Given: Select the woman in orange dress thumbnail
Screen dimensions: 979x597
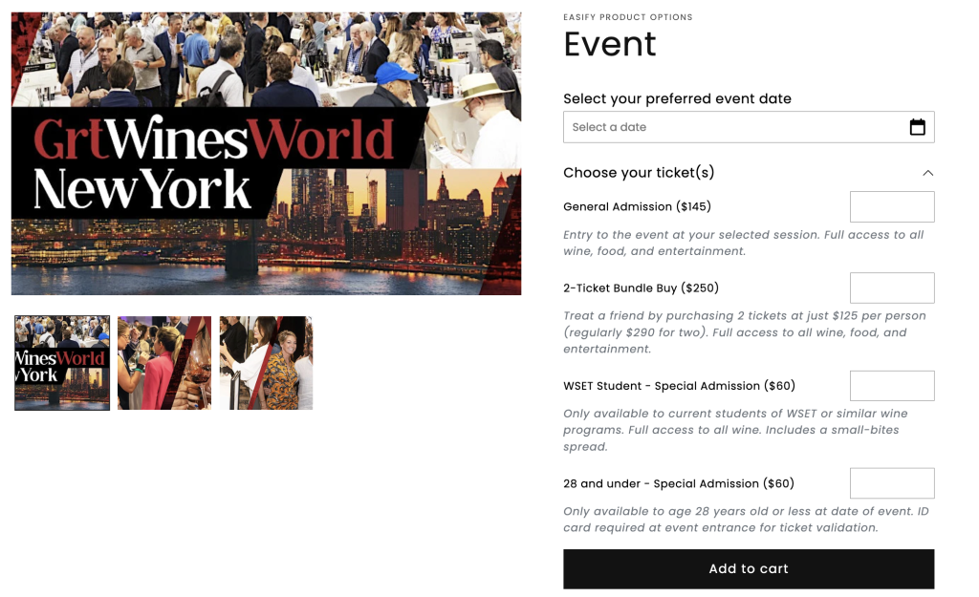Looking at the screenshot, I should pyautogui.click(x=266, y=362).
